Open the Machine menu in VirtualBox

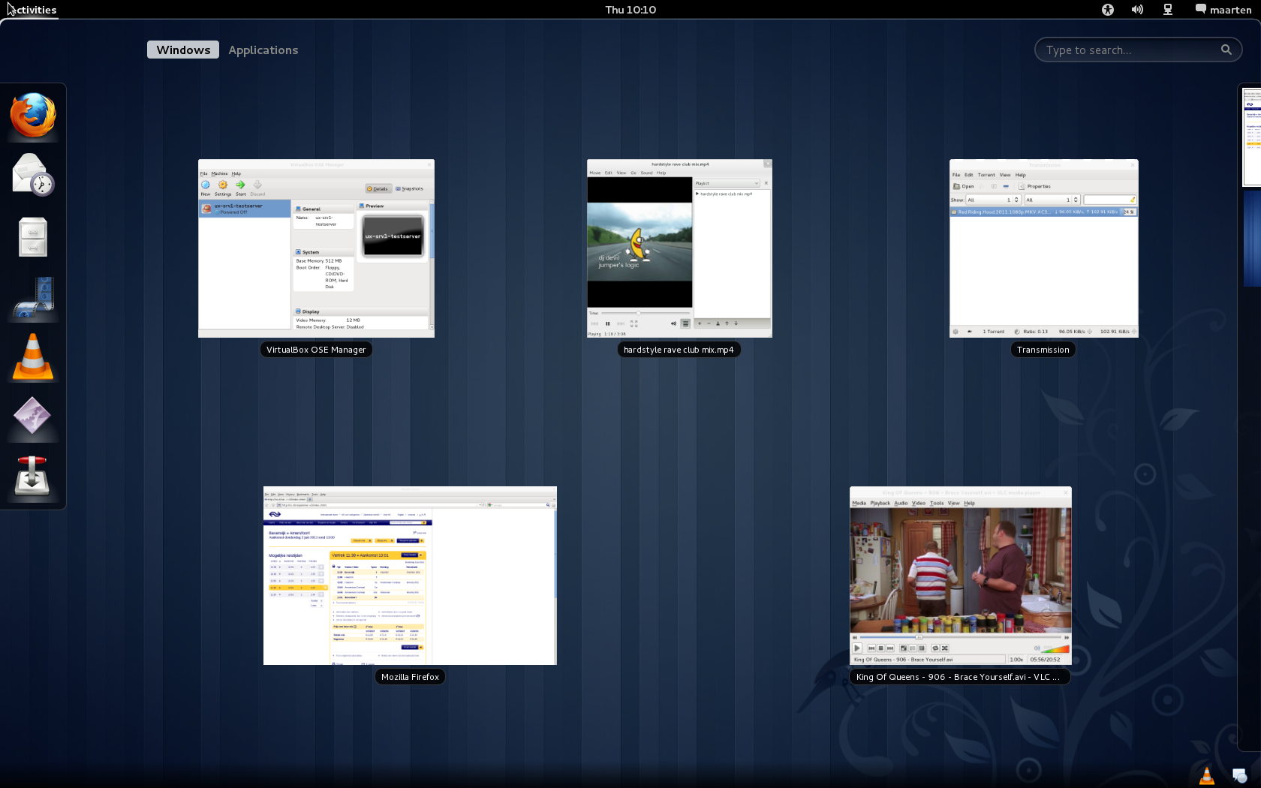tap(218, 173)
